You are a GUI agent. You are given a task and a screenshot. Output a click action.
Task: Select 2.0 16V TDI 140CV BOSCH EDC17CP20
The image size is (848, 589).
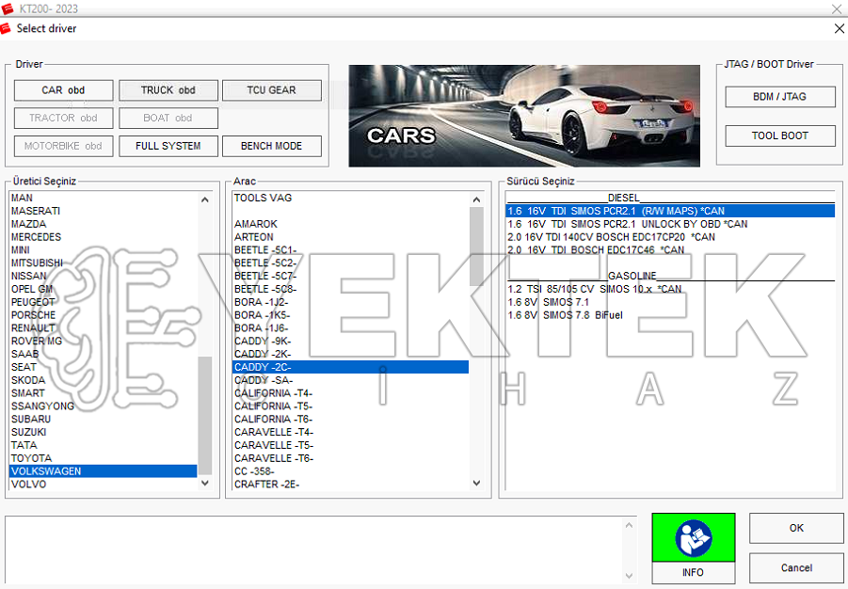670,237
